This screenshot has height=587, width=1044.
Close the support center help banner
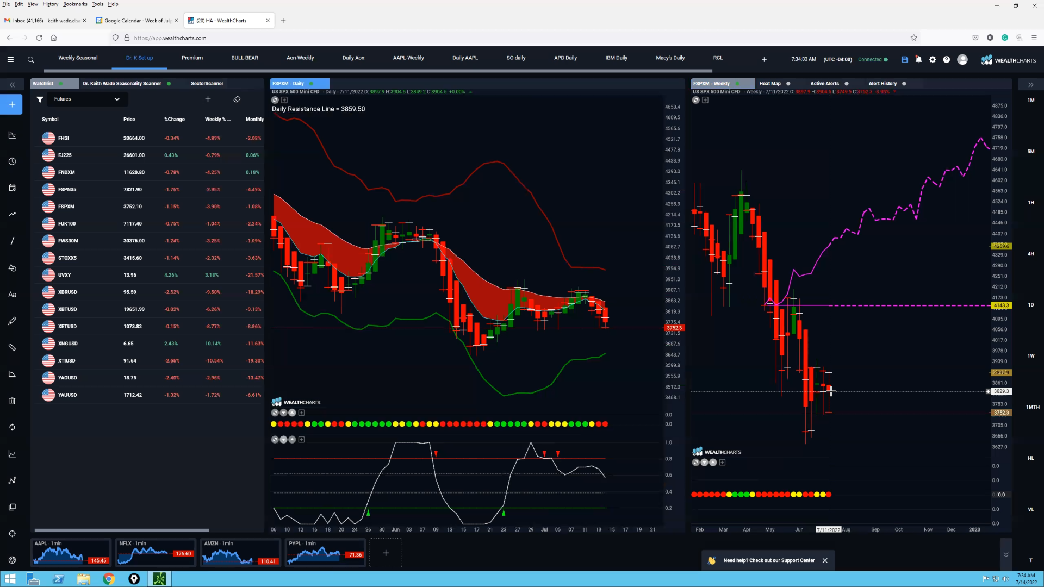[x=825, y=560]
